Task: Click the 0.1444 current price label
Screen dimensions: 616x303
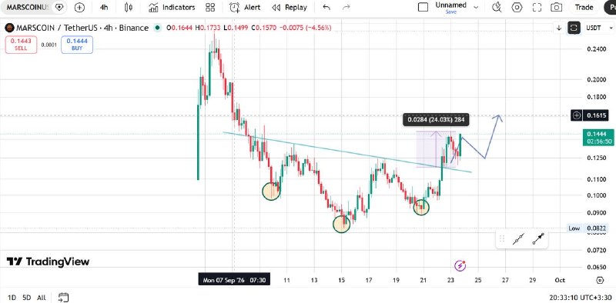Action: (598, 138)
